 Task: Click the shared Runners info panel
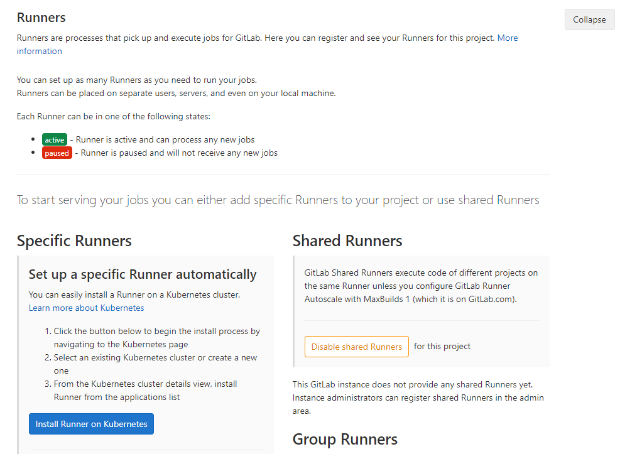[421, 311]
